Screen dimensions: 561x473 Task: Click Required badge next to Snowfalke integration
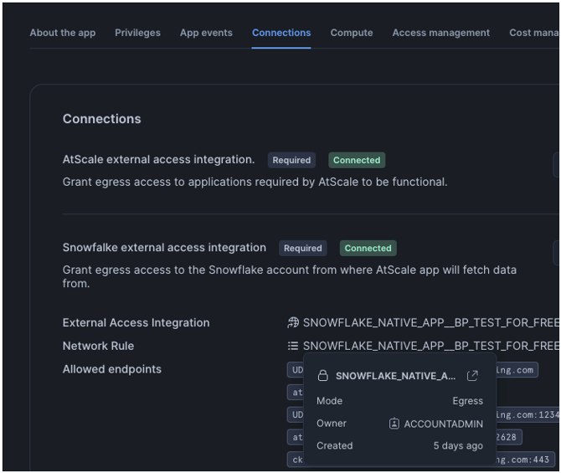302,248
